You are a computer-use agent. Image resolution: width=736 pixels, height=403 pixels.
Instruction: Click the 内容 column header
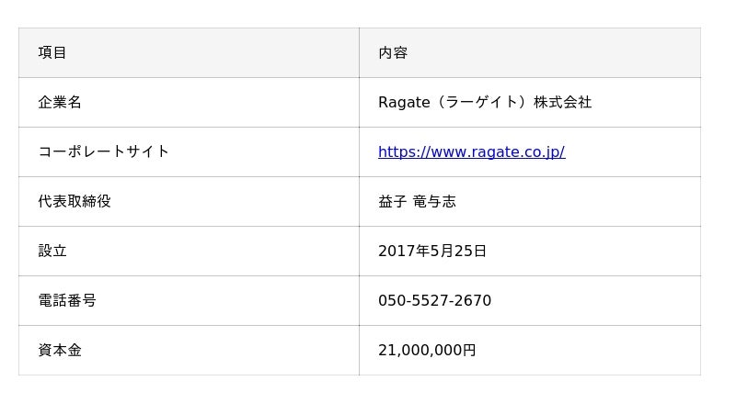click(393, 53)
